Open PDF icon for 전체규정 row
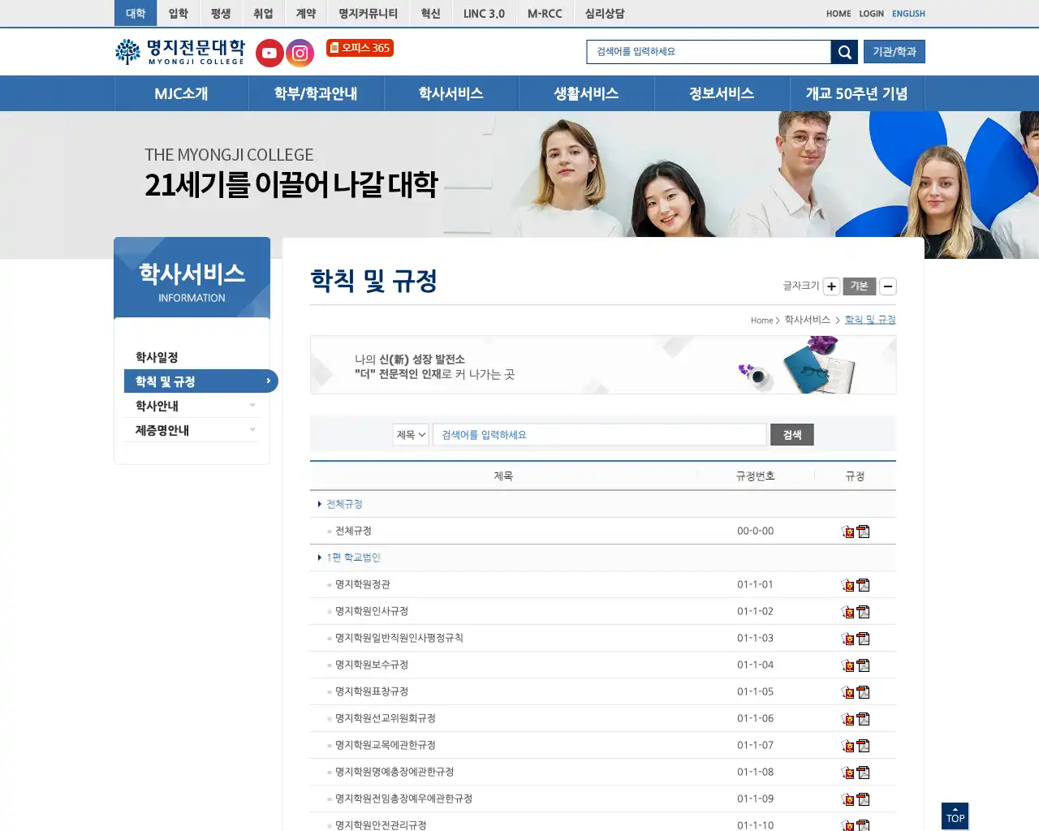1039x831 pixels. pyautogui.click(x=863, y=532)
